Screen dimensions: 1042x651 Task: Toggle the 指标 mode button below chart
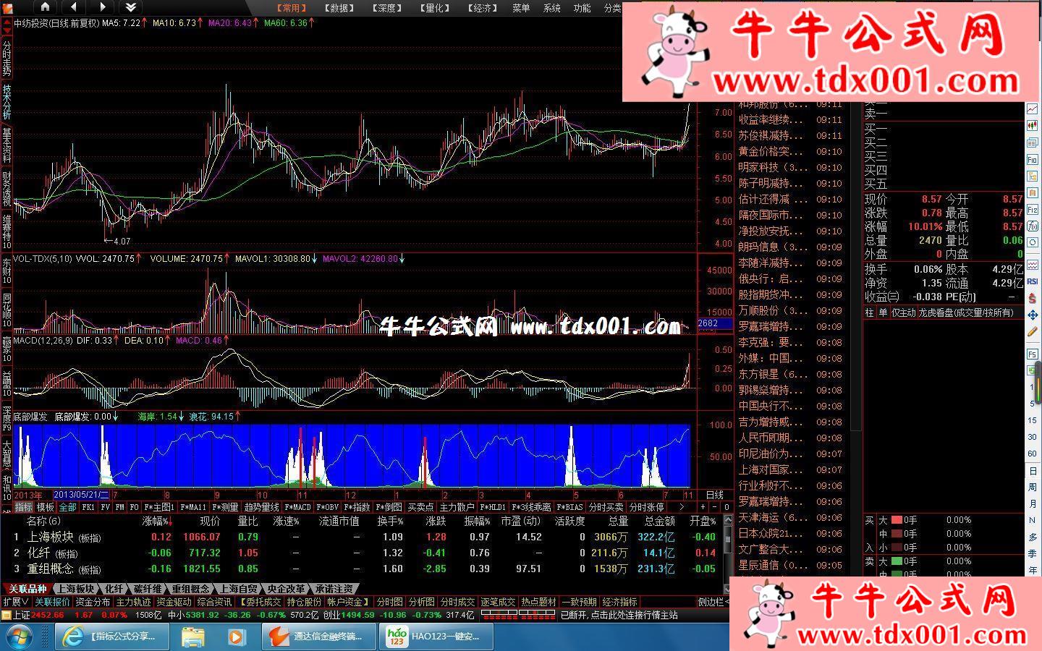pyautogui.click(x=23, y=507)
